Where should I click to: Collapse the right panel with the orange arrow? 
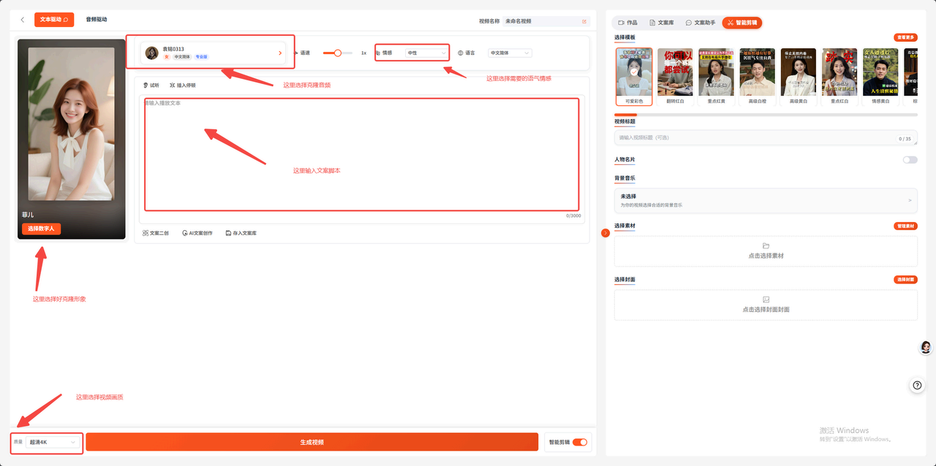pos(605,233)
